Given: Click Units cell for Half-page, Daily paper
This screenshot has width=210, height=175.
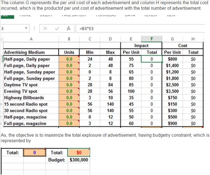Looking at the screenshot, I should point(69,59).
